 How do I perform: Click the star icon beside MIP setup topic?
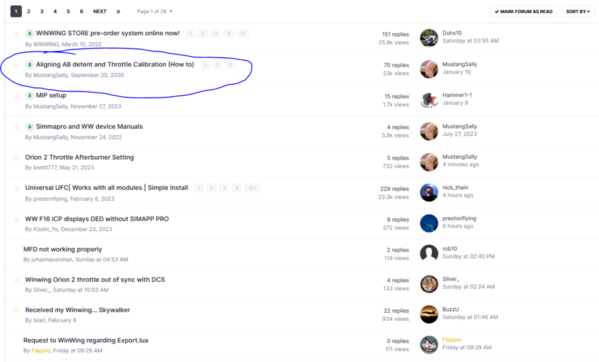tap(17, 96)
